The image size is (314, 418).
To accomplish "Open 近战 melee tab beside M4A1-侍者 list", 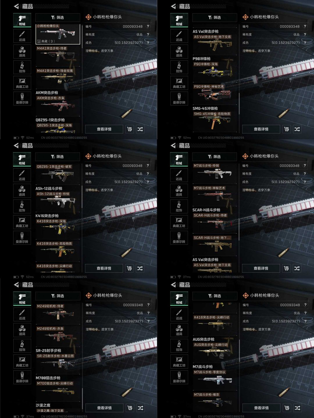I will [22, 36].
